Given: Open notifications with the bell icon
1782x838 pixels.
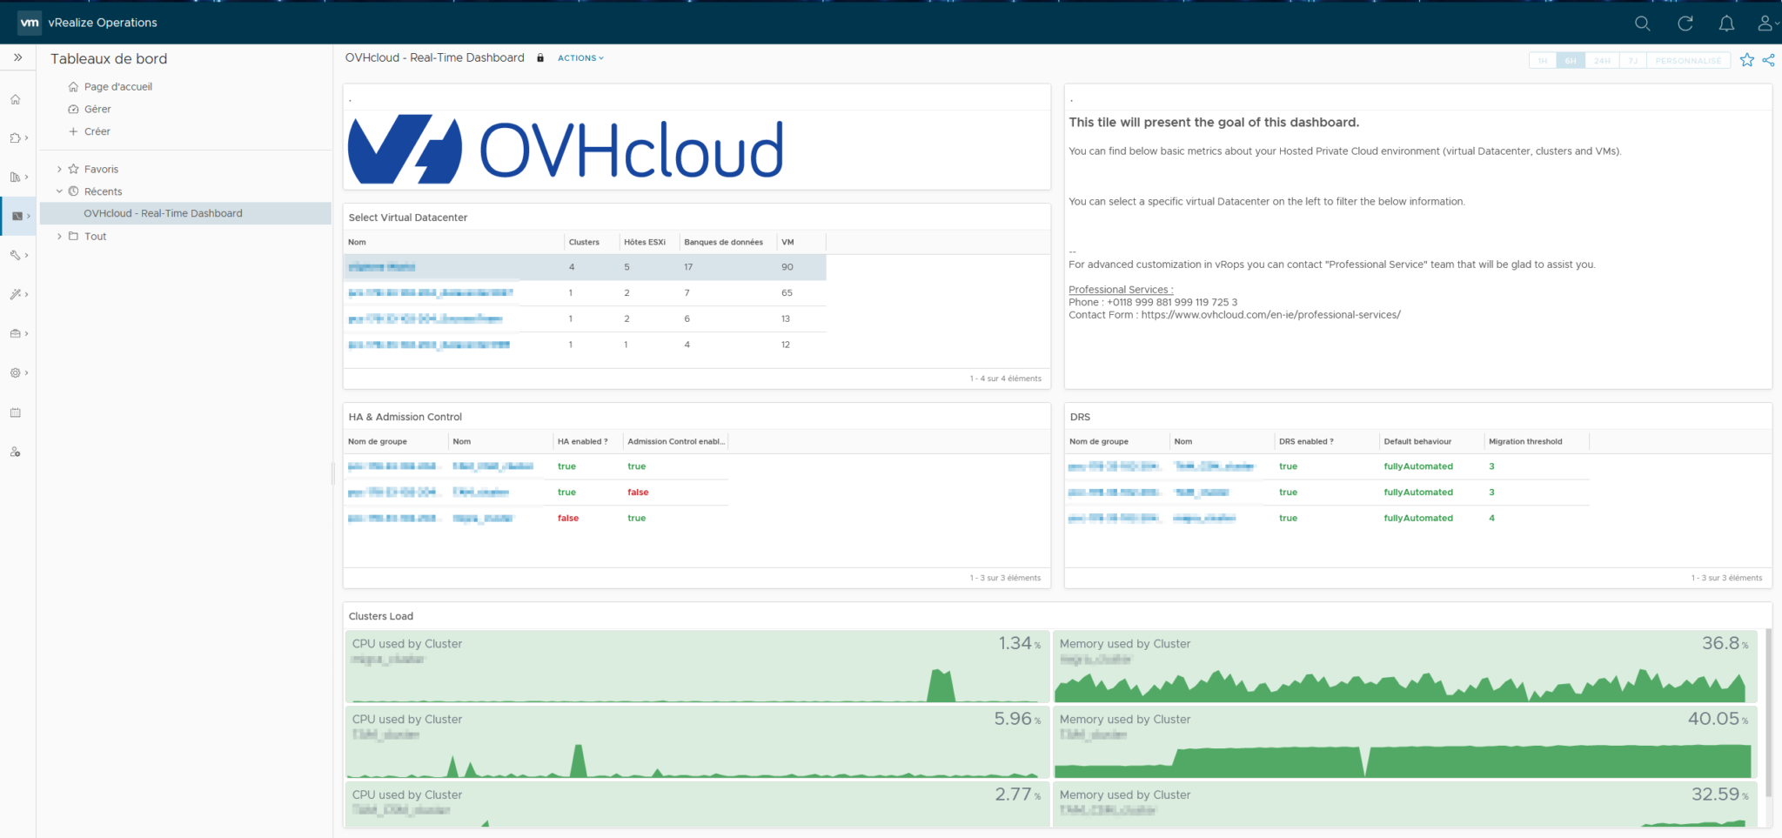Looking at the screenshot, I should pos(1727,23).
